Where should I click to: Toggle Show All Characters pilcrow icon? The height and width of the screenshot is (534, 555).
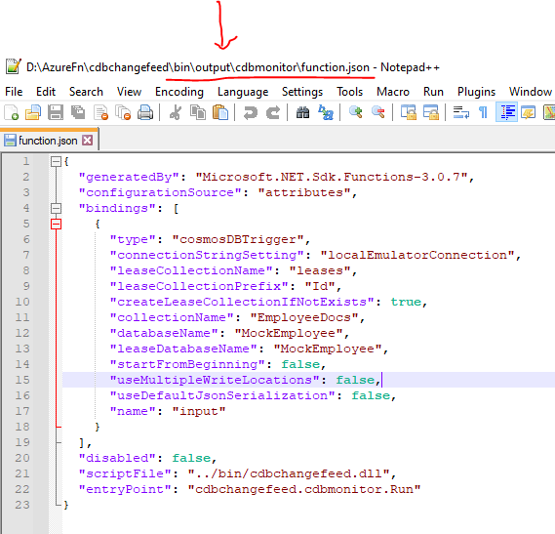[483, 112]
